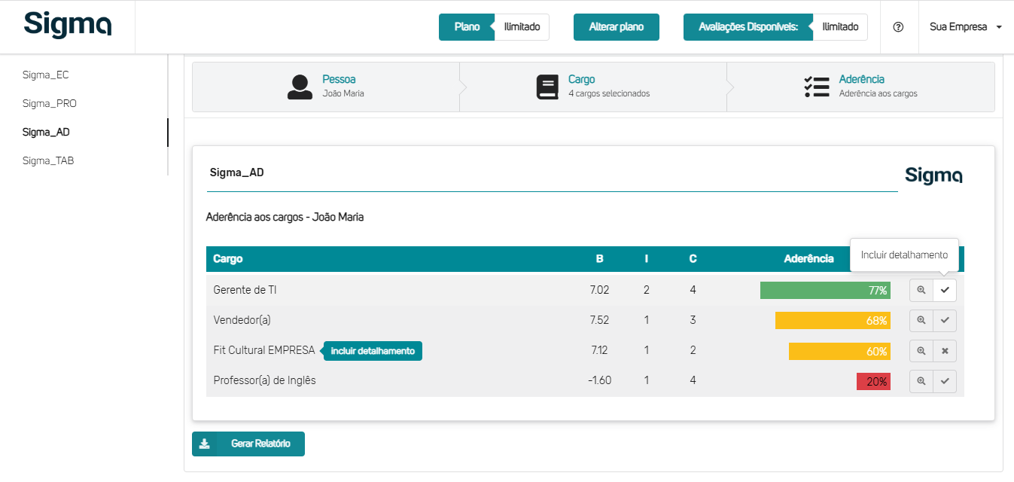Open magnifier for Professor(a) de Inglês row
This screenshot has height=482, width=1014.
click(x=921, y=381)
